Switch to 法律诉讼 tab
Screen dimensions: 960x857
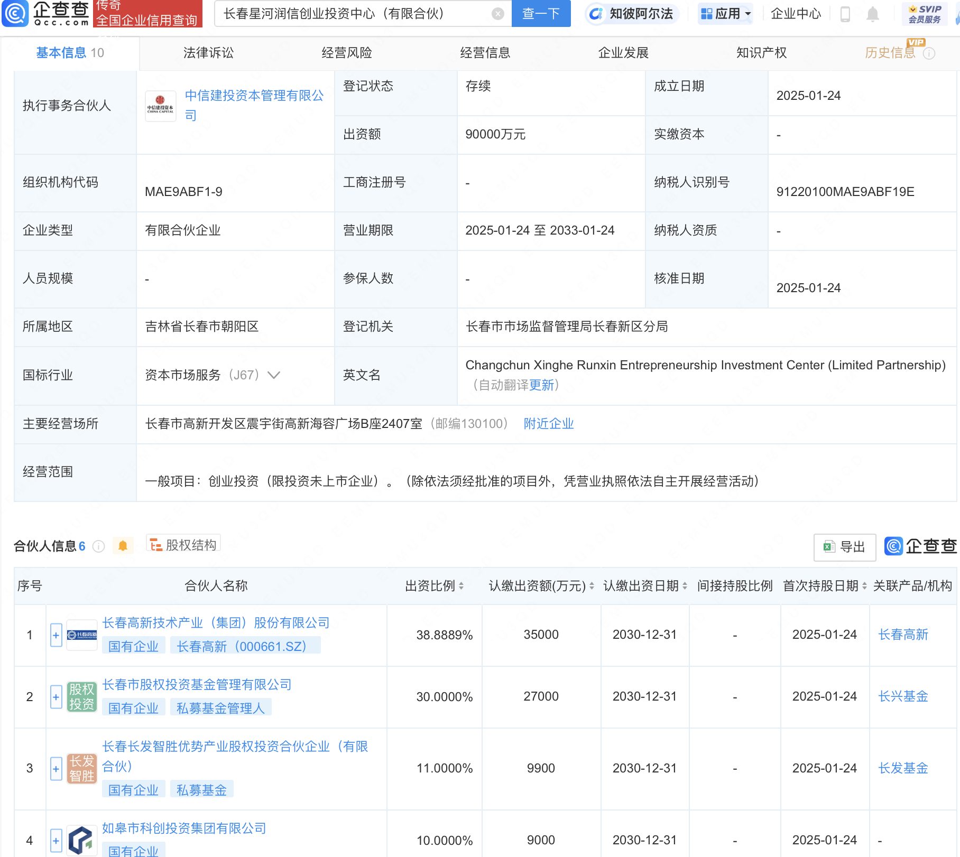pos(208,53)
